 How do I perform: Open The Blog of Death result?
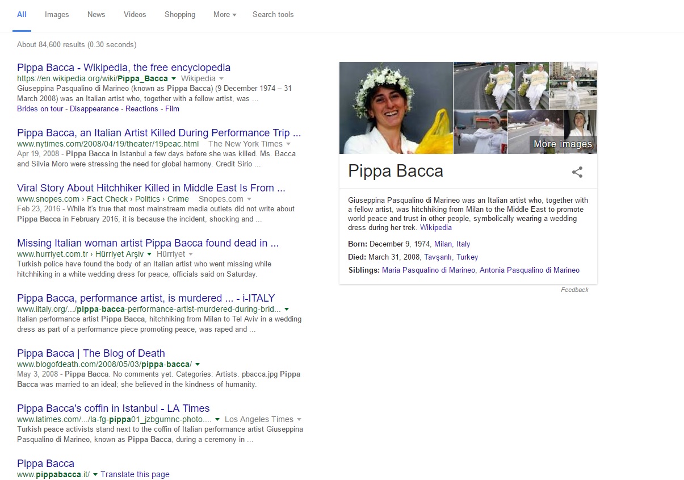click(x=91, y=353)
